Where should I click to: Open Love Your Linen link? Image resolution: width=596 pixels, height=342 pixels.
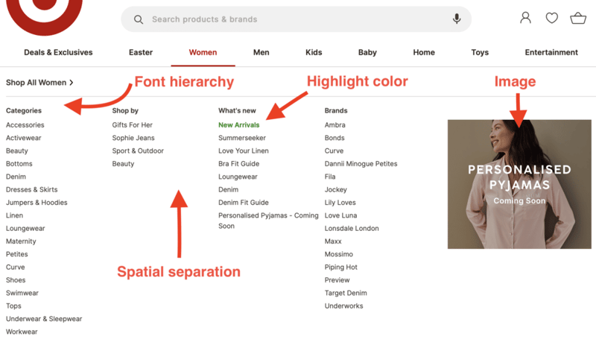244,151
